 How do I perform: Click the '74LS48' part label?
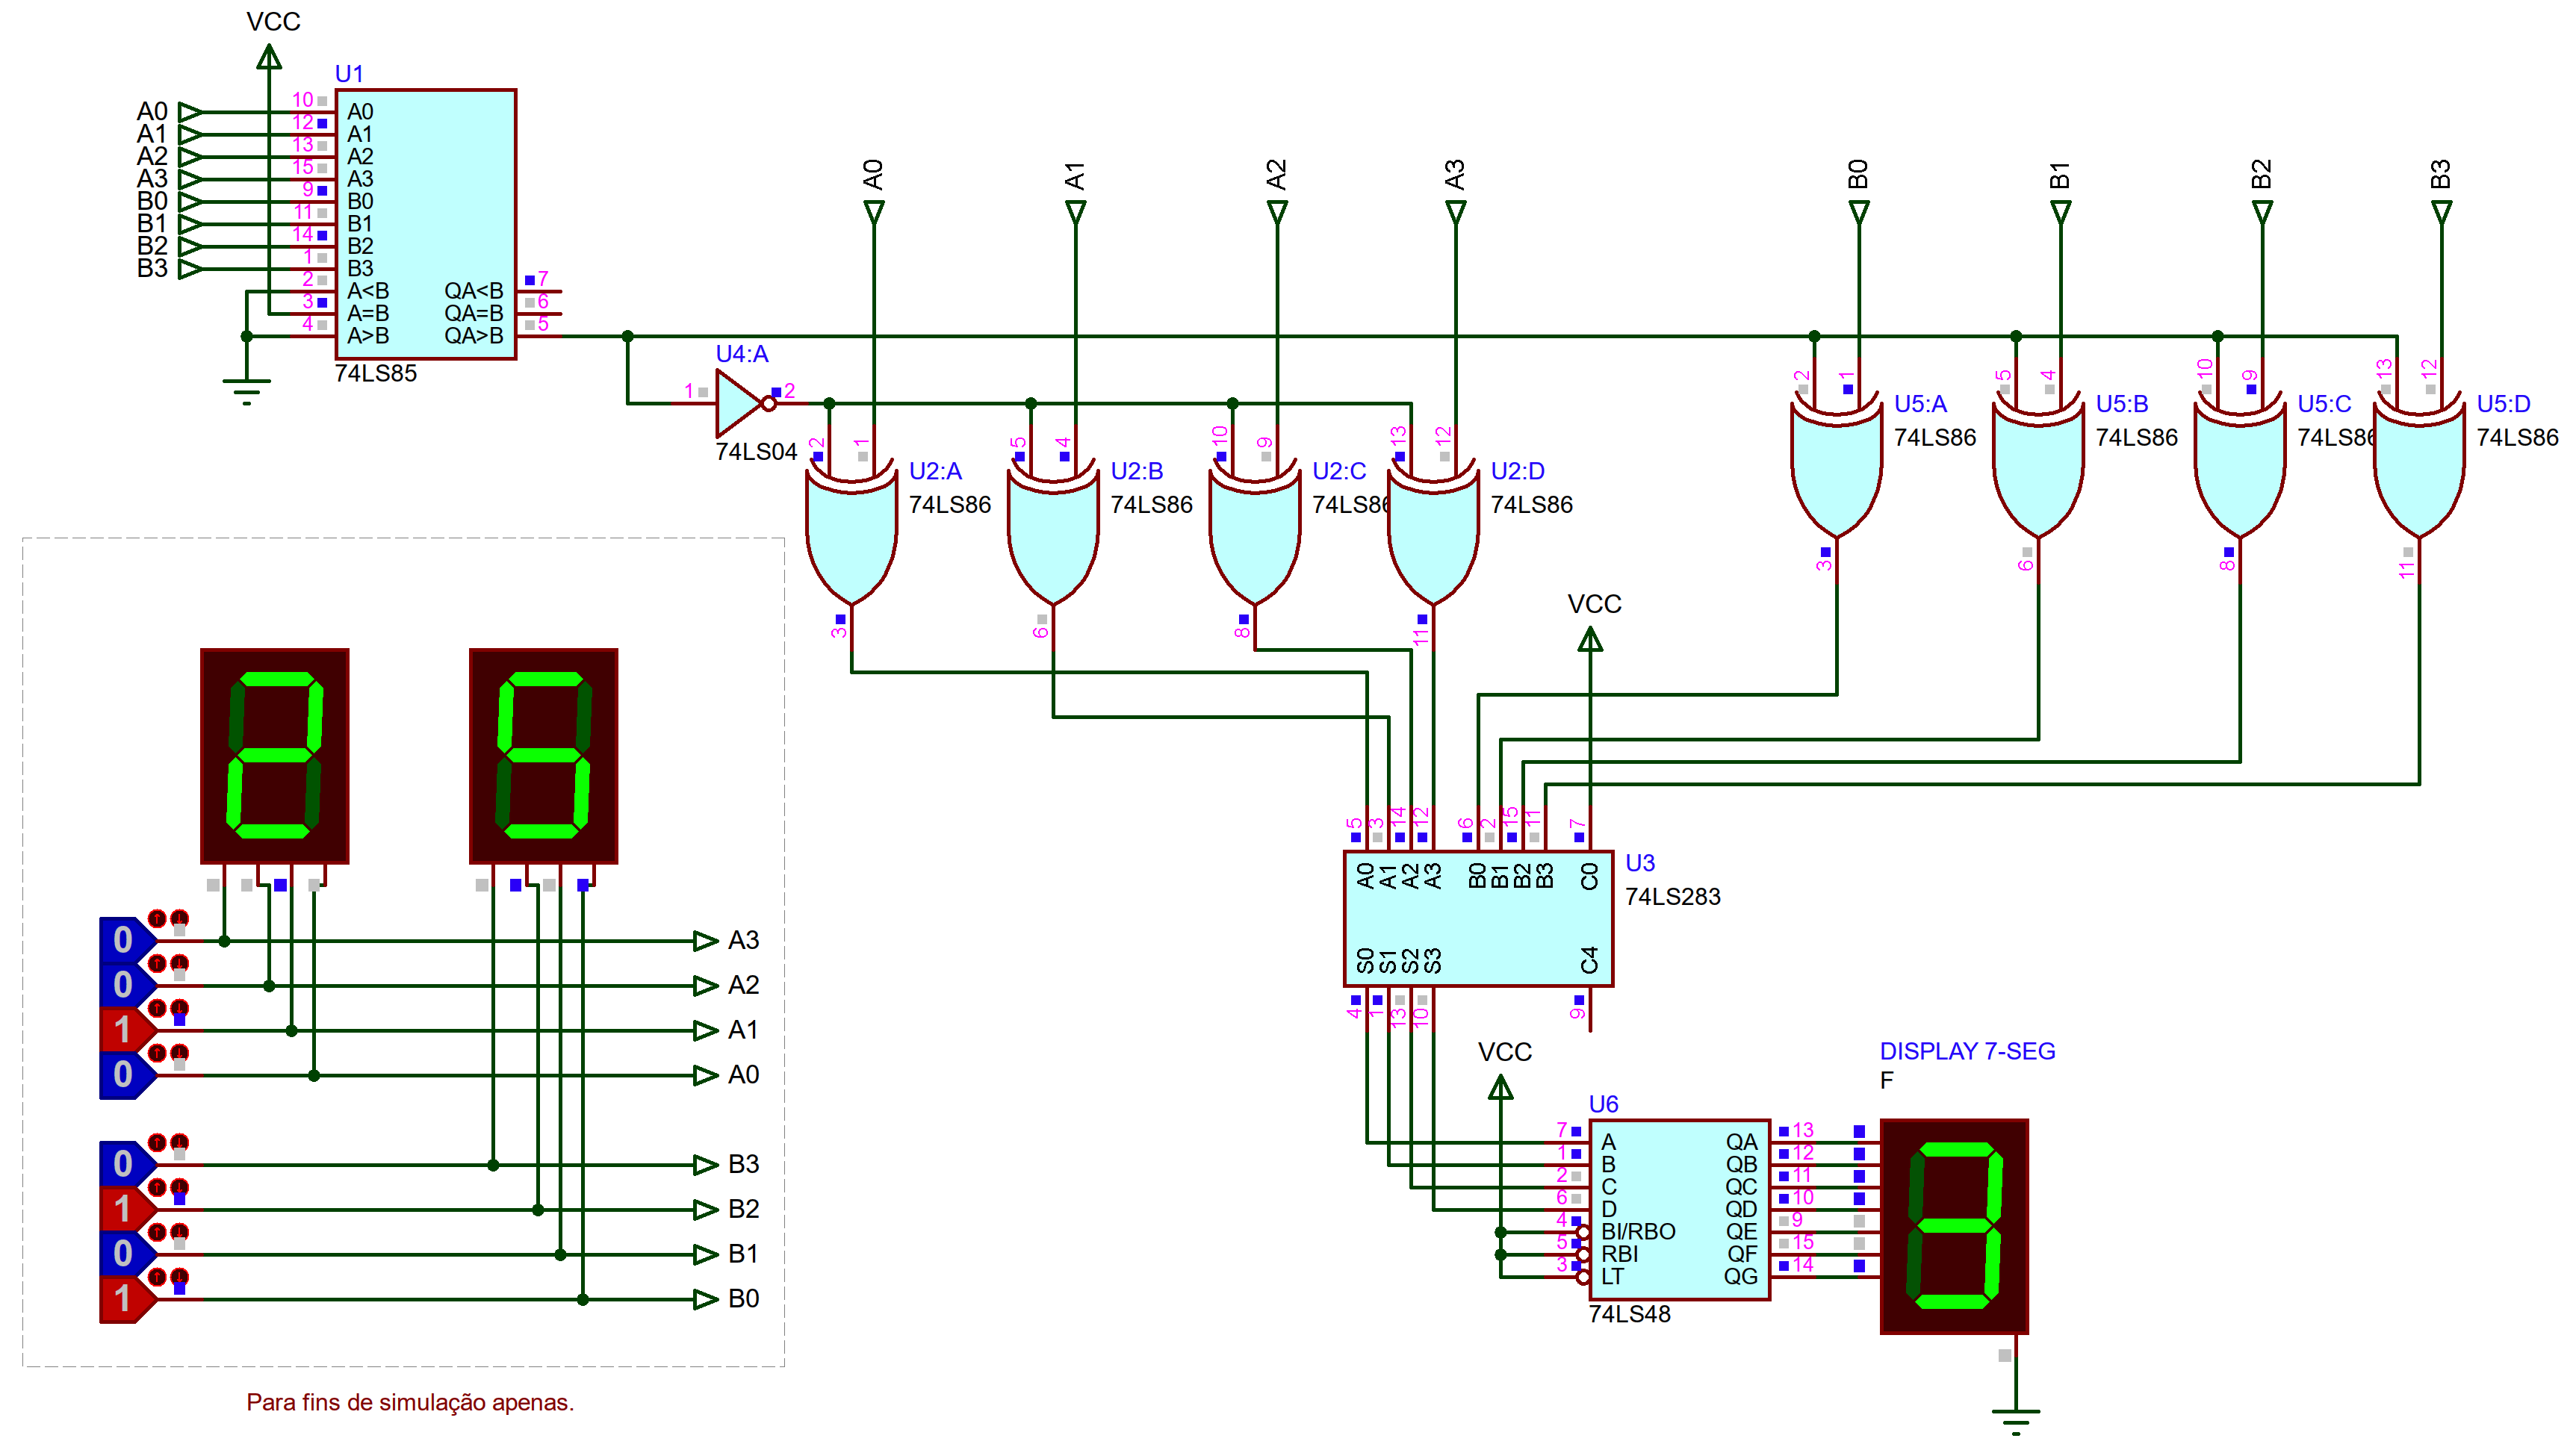(x=1629, y=1314)
